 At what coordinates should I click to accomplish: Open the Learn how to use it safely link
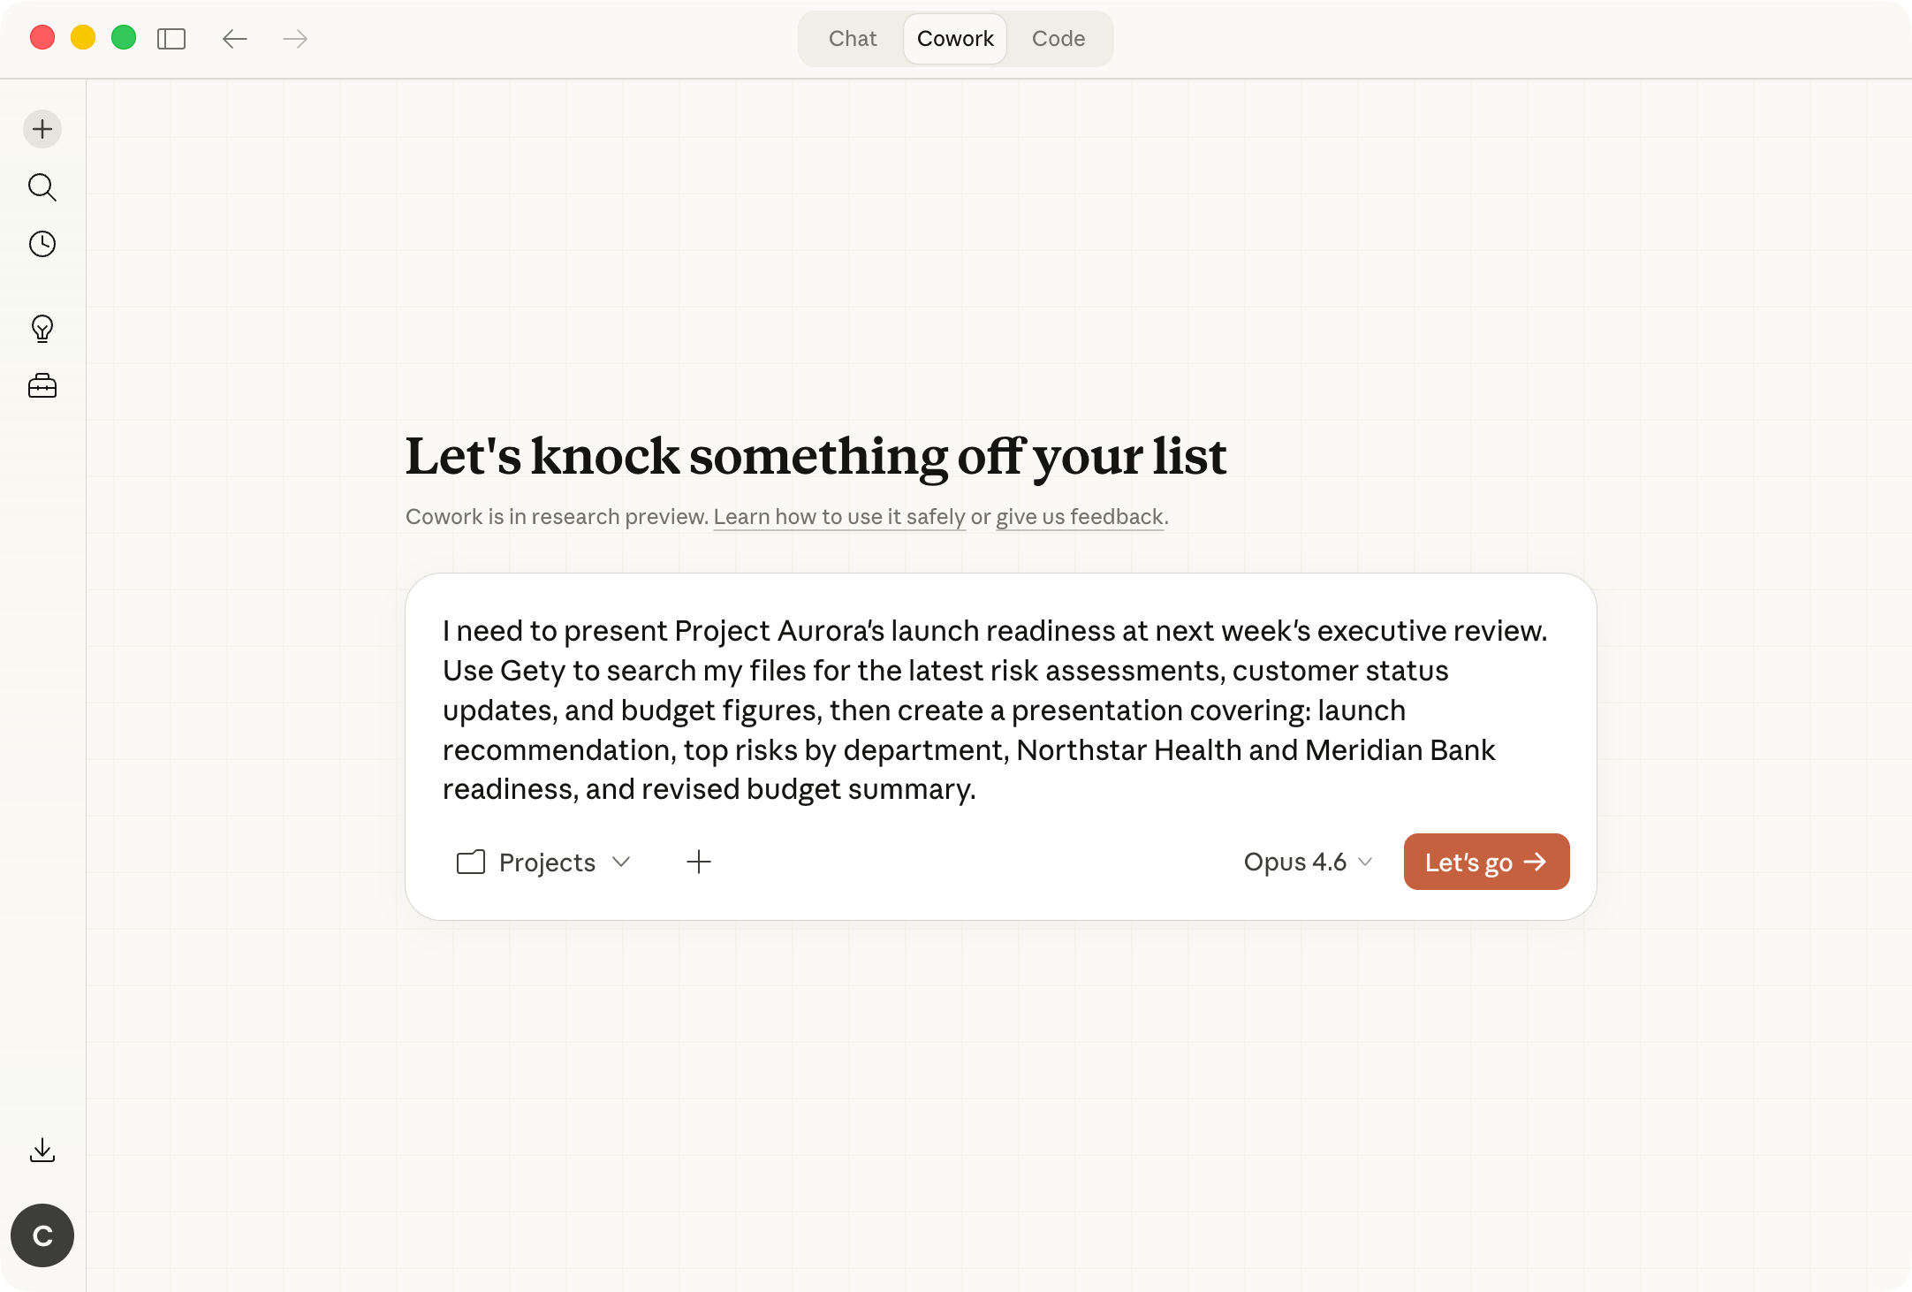pyautogui.click(x=839, y=516)
